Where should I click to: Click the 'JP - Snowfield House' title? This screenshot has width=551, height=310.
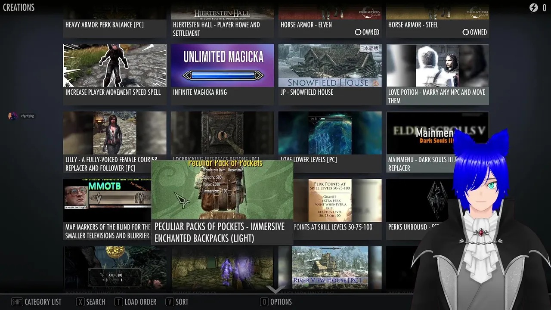pos(307,92)
